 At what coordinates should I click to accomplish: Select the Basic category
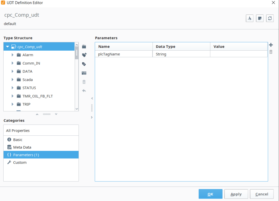[x=18, y=140]
